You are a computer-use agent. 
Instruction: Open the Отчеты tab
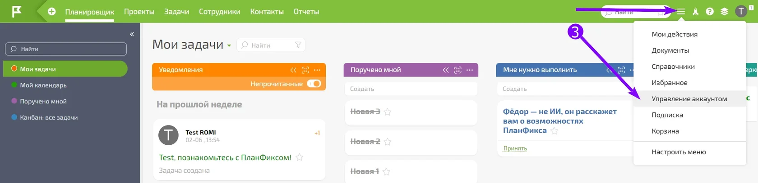click(306, 12)
